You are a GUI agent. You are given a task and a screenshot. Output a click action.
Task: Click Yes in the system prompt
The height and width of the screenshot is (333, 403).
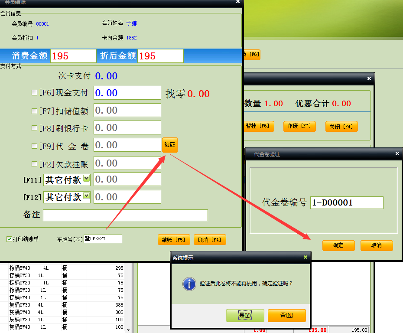[245, 315]
